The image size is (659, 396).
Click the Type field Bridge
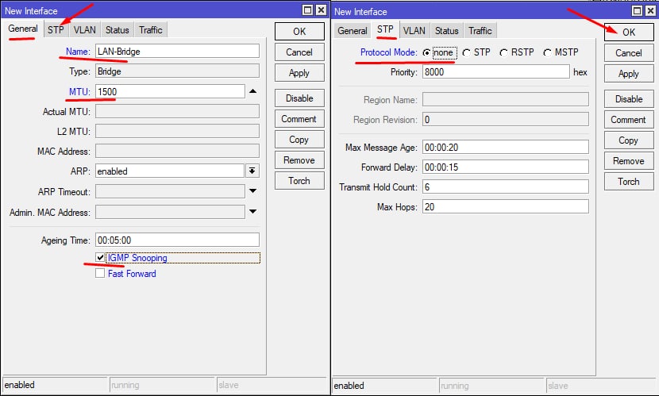tap(177, 71)
